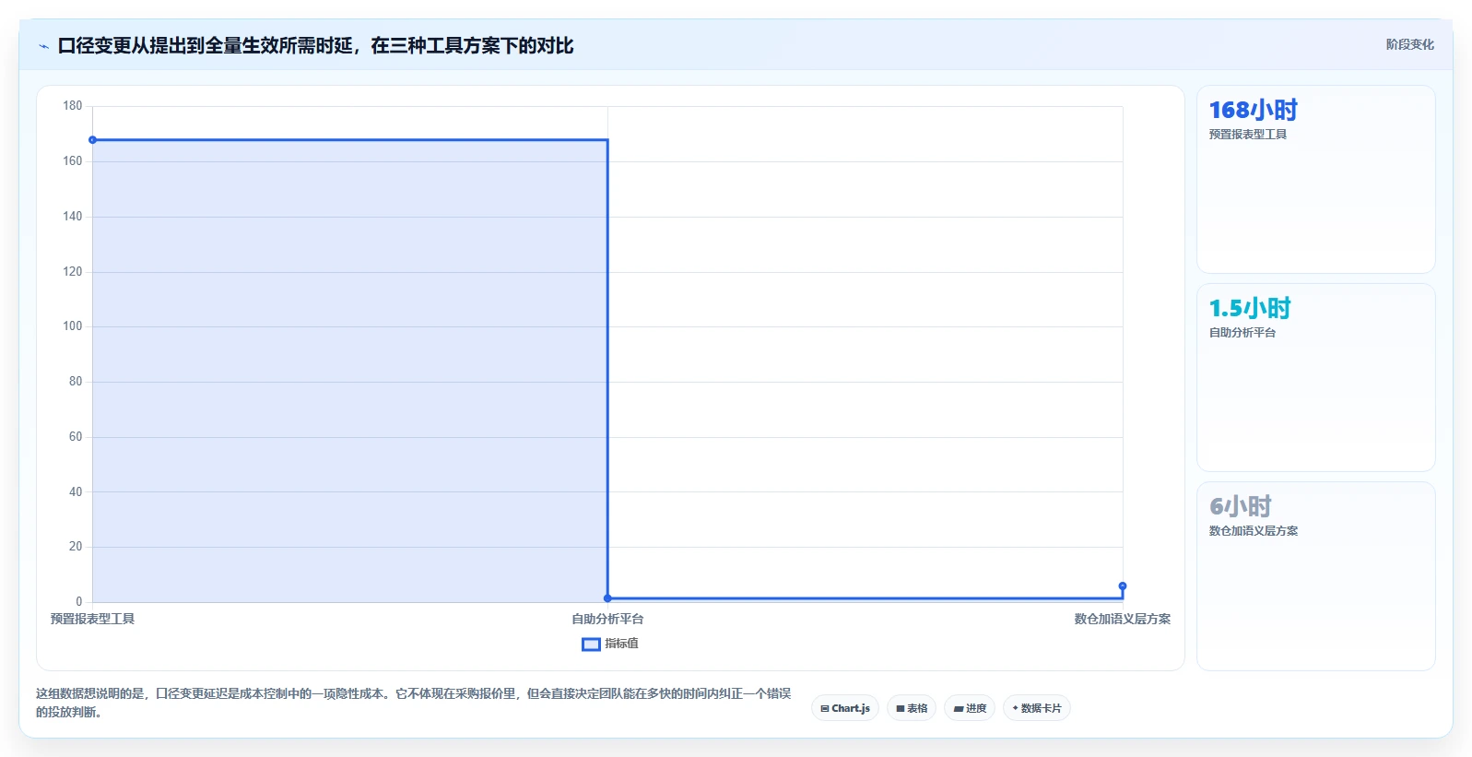Click y-axis value 100
Image resolution: width=1472 pixels, height=757 pixels.
pyautogui.click(x=73, y=326)
